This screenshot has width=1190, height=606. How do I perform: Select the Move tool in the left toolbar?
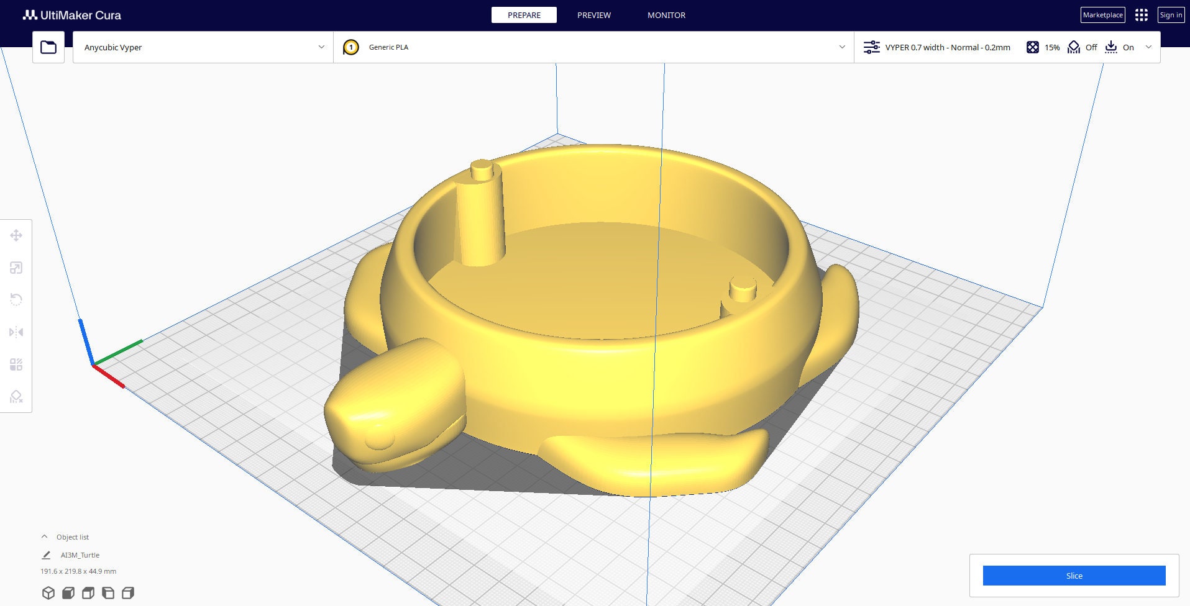16,235
